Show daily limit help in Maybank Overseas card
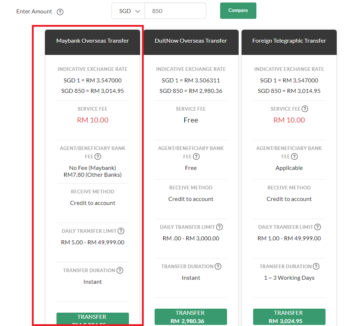344x326 pixels. pos(121,231)
